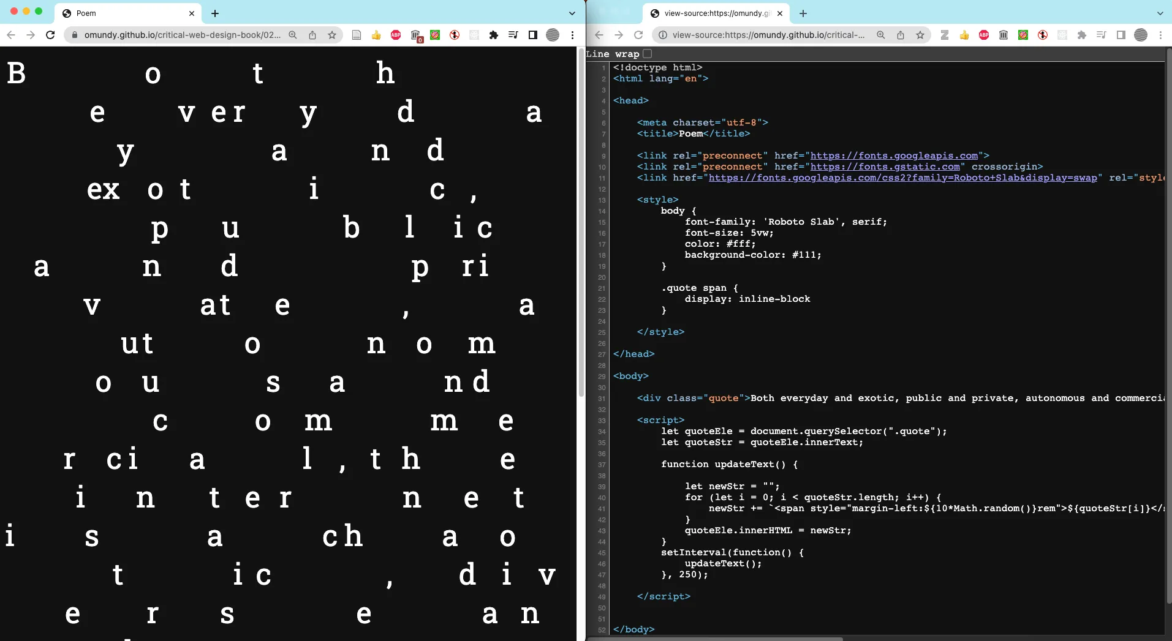Select the Poem tab
1172x641 pixels.
pos(123,13)
